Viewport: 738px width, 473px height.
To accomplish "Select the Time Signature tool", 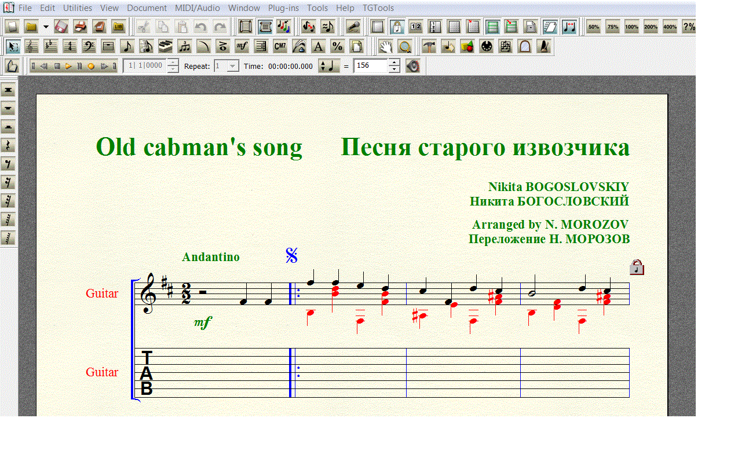I will pos(70,46).
